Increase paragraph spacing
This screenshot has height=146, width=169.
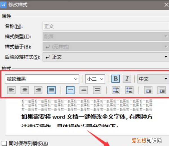pos(116,90)
